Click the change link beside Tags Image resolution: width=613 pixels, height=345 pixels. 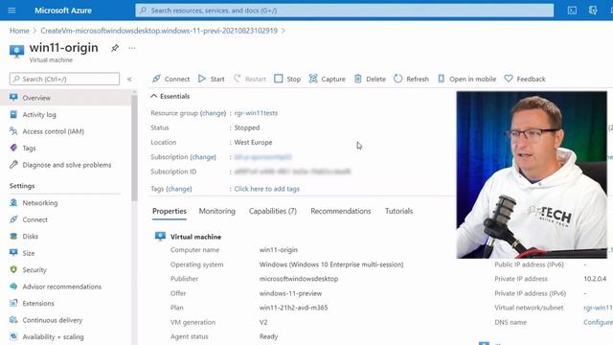[179, 189]
